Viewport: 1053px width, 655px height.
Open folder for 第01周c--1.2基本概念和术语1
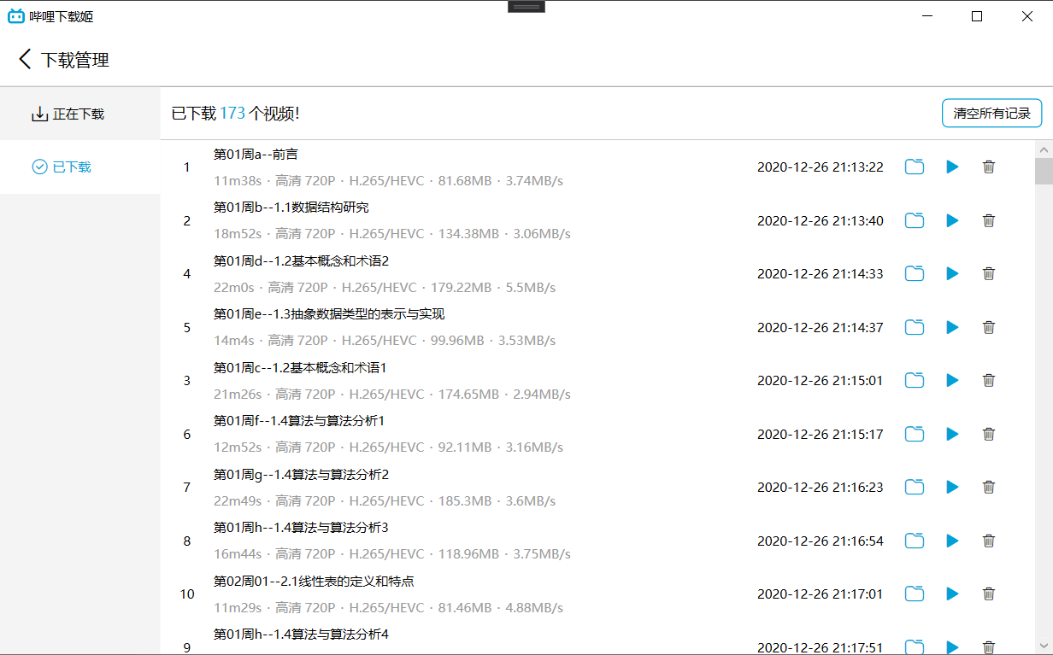click(x=915, y=380)
